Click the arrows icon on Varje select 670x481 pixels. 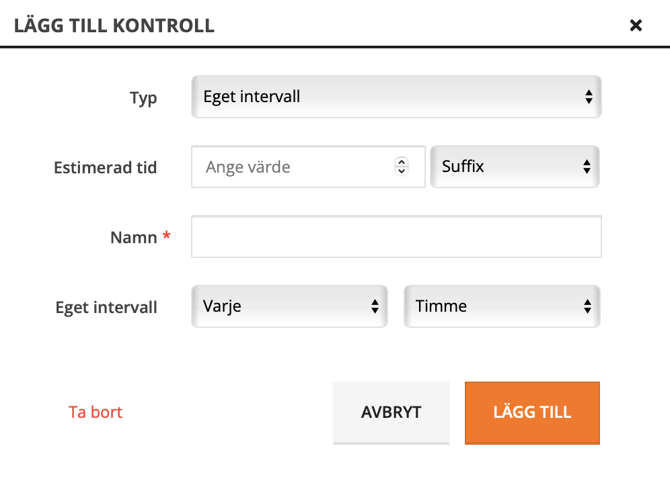[x=375, y=306]
